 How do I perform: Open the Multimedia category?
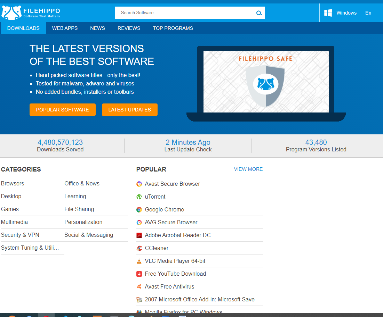[x=14, y=222]
